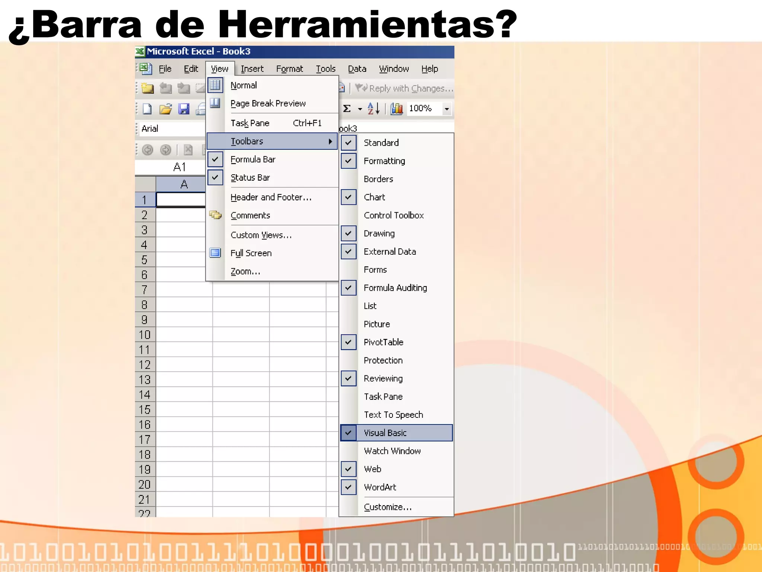Uncheck the Chart toolbar
This screenshot has width=762, height=572.
coord(349,197)
